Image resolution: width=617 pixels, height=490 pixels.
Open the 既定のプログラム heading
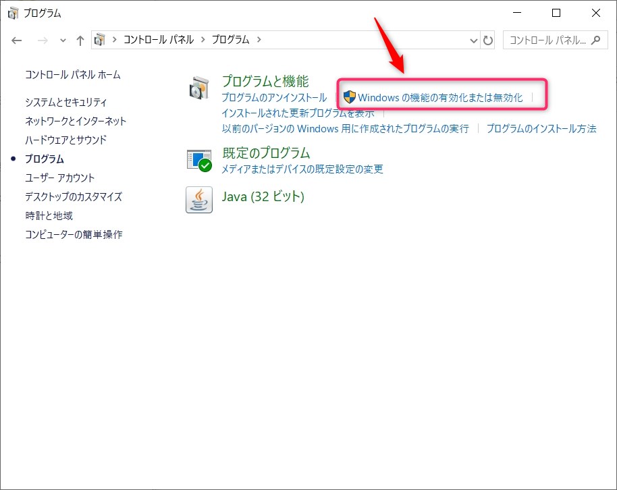(x=266, y=153)
